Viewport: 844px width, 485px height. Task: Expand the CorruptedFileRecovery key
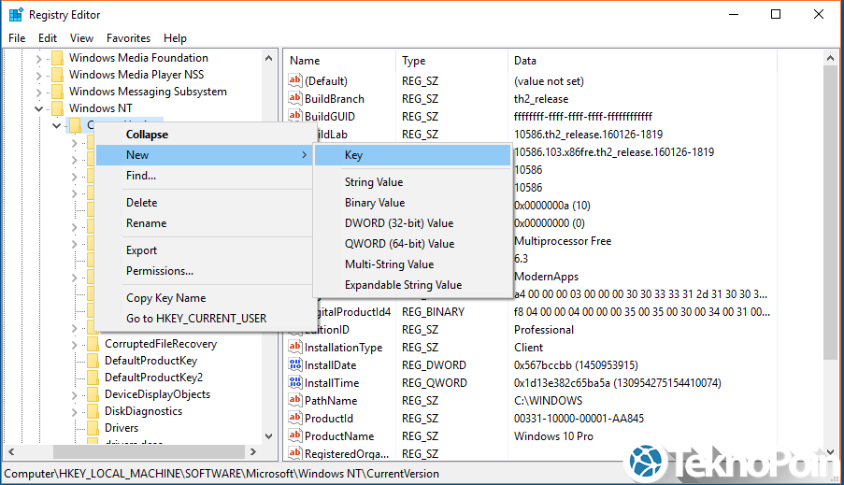point(74,345)
